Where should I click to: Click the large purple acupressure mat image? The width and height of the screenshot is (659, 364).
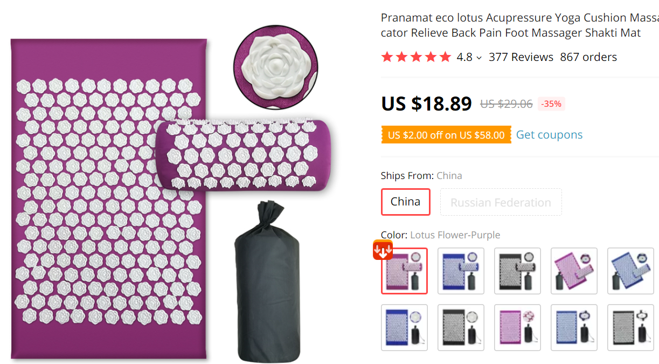[x=109, y=198]
